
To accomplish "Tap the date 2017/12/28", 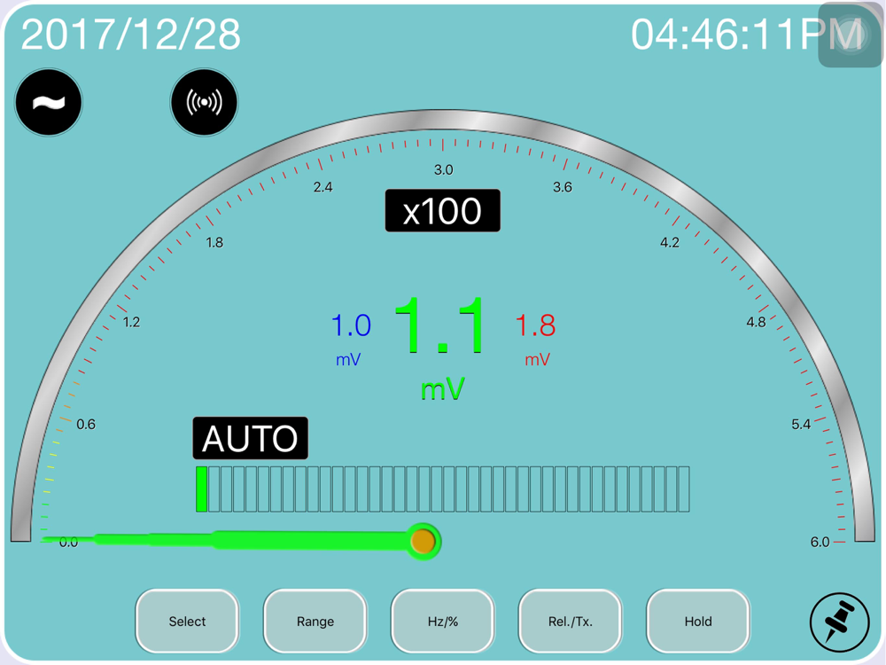I will click(x=130, y=35).
